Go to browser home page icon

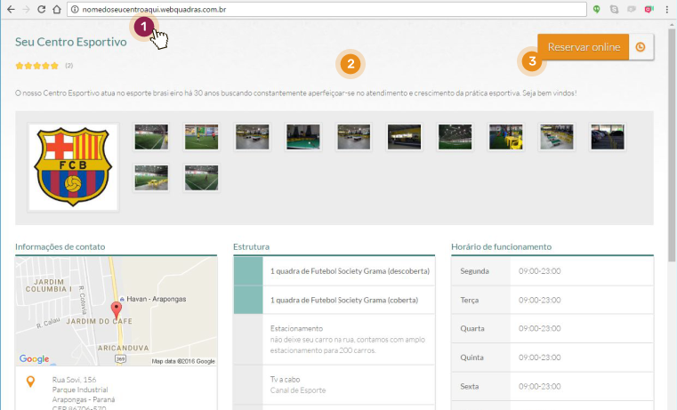(x=56, y=8)
